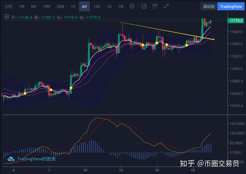Image resolution: width=246 pixels, height=174 pixels.
Task: Click the 11000.0 price axis label
Action: pos(236,69)
